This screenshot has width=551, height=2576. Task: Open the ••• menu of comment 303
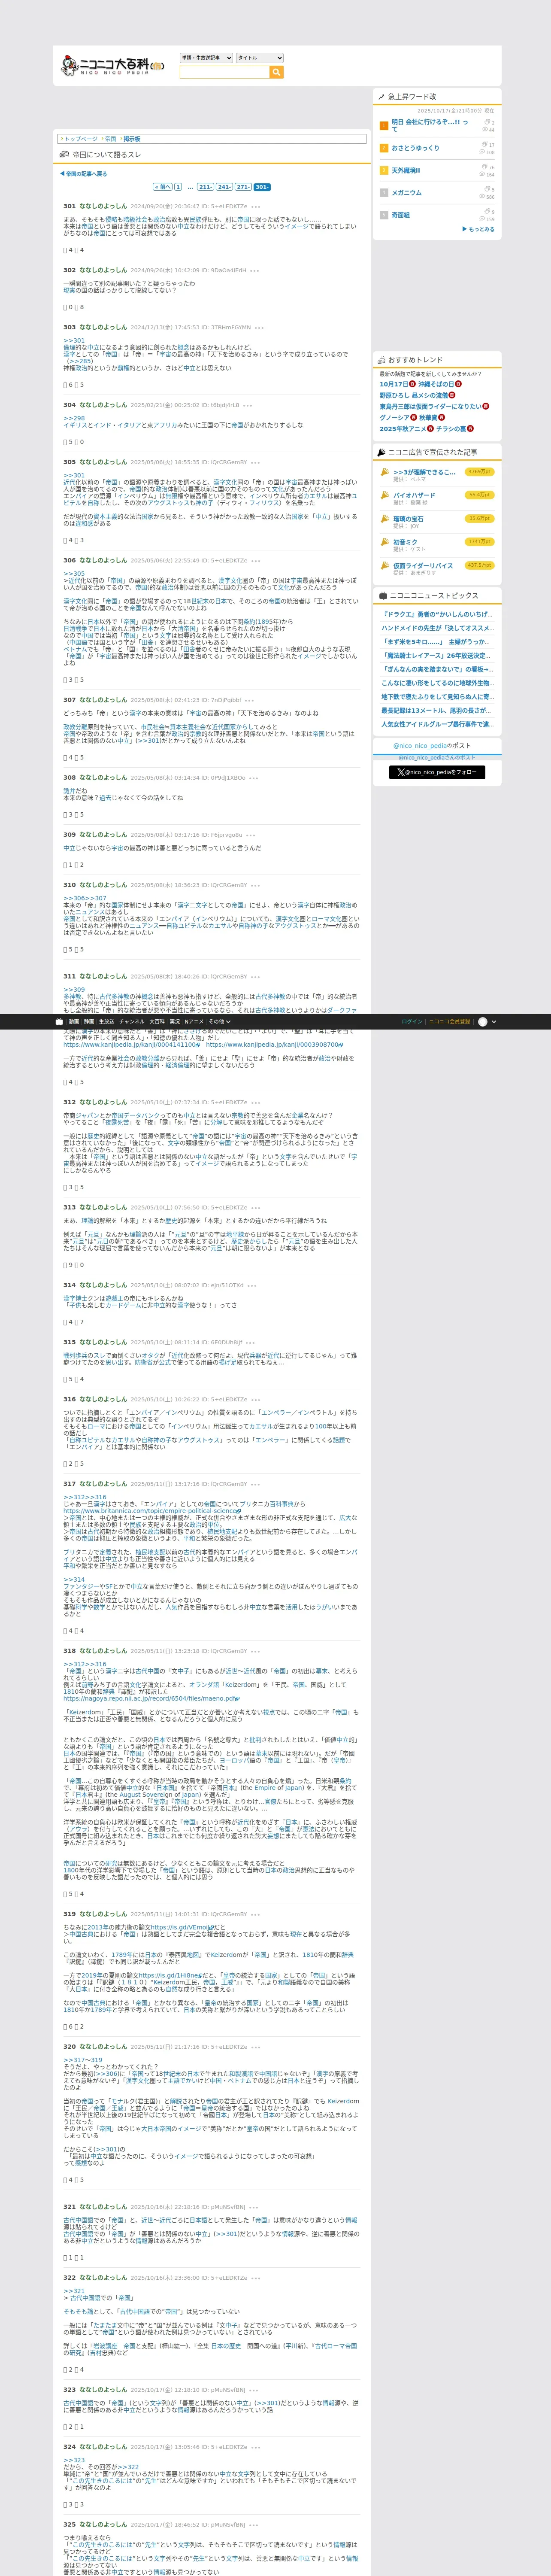[x=259, y=327]
